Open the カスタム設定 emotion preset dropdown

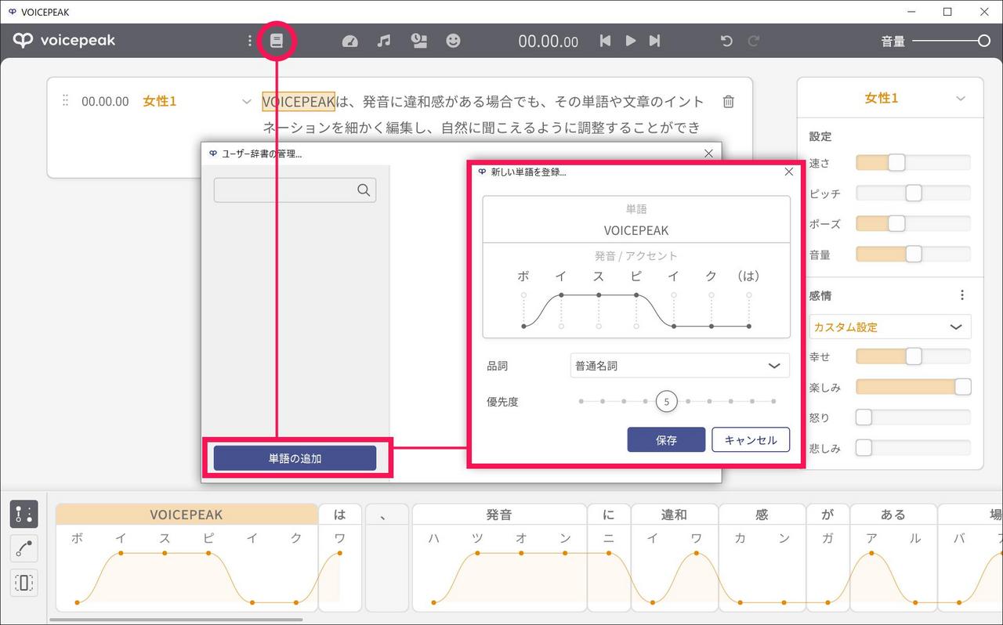890,327
